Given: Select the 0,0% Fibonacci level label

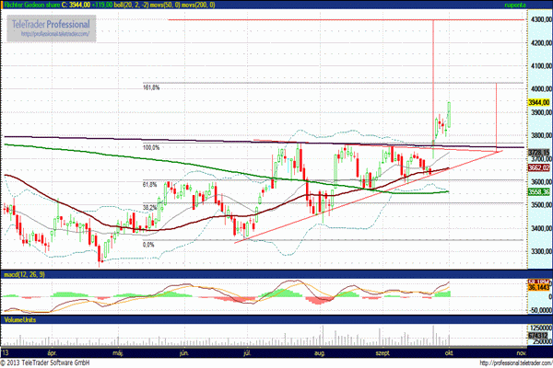Looking at the screenshot, I should point(148,245).
